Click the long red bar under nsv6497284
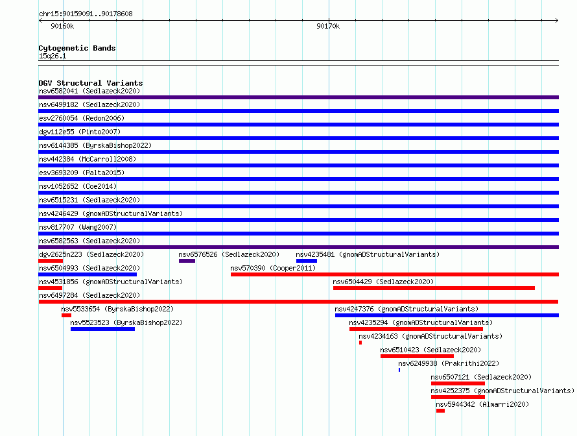577x436 pixels. [x=298, y=302]
